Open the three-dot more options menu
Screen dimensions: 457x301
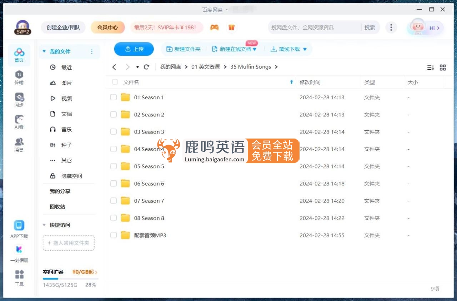tap(391, 27)
